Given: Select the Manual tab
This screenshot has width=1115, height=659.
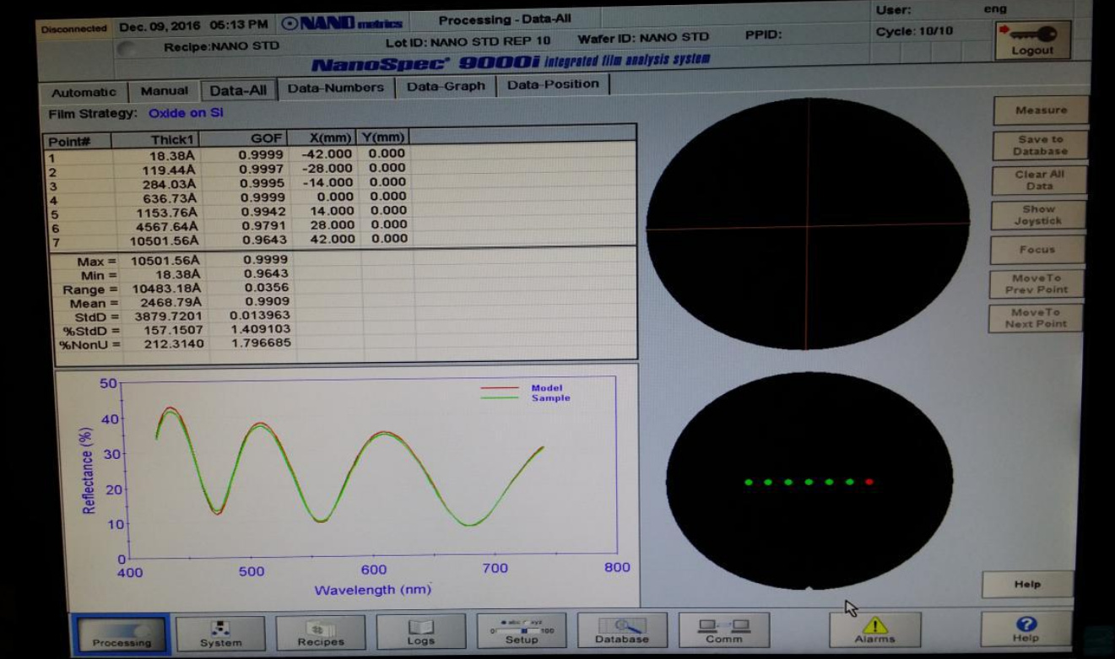Looking at the screenshot, I should (164, 91).
